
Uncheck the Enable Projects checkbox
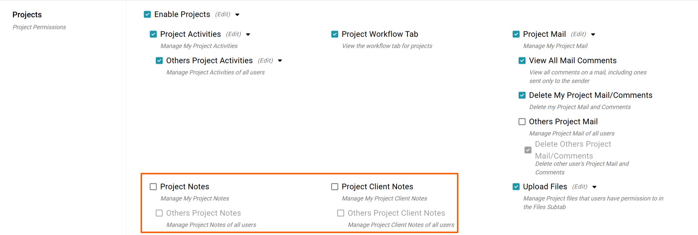[x=147, y=15]
